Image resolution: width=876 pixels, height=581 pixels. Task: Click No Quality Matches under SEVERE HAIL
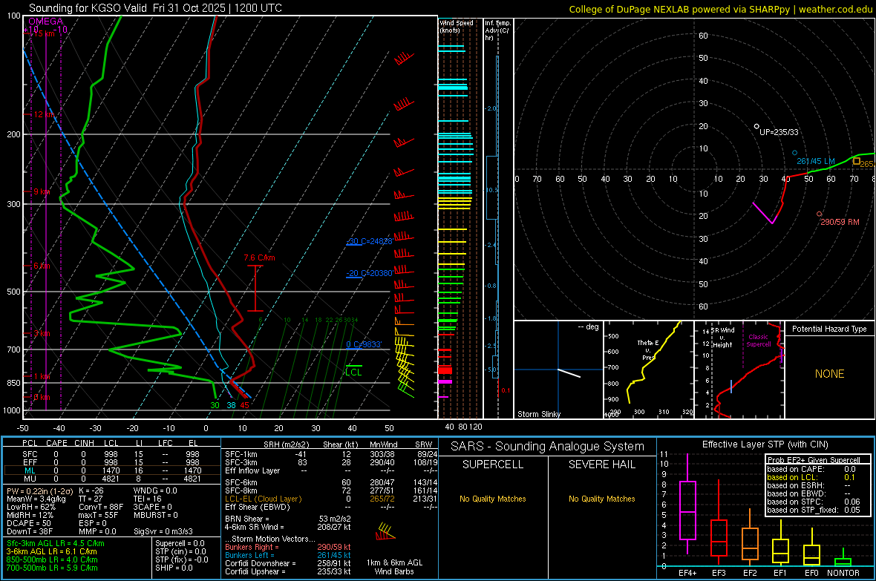[x=601, y=499]
